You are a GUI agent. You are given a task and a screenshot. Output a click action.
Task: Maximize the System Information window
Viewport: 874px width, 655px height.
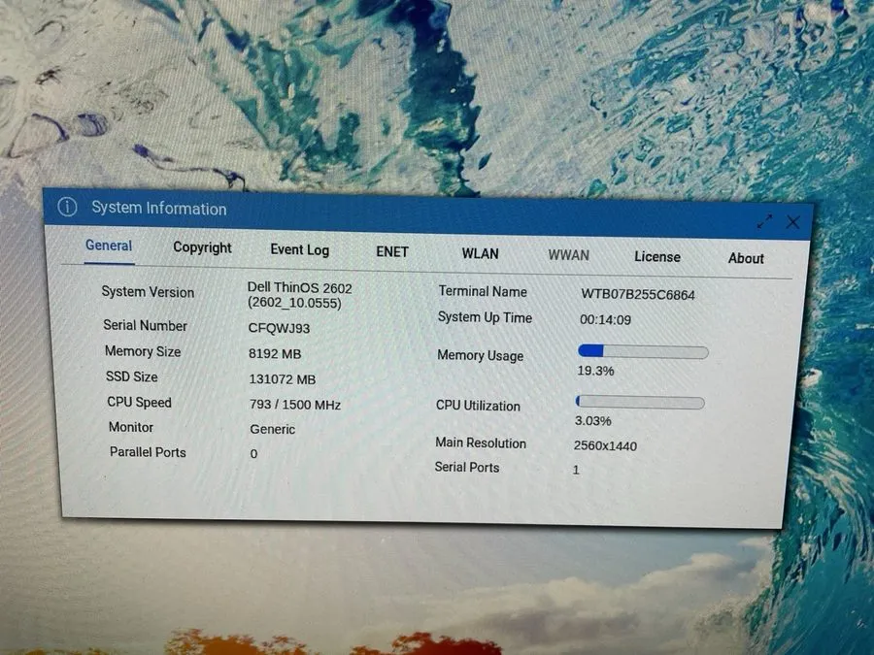[x=765, y=221]
